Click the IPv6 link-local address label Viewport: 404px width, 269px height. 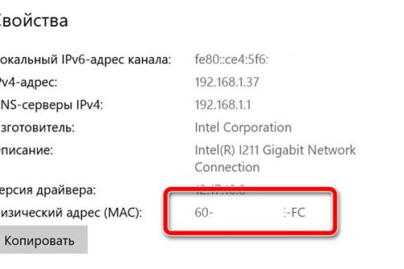[x=83, y=60]
